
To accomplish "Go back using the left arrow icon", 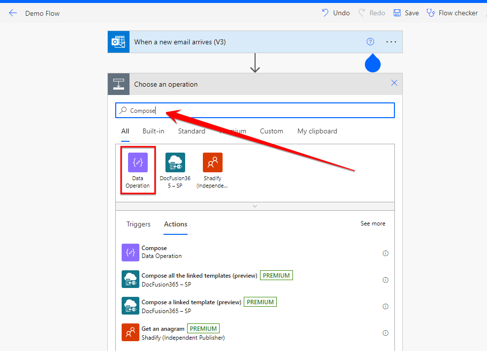I will 13,13.
